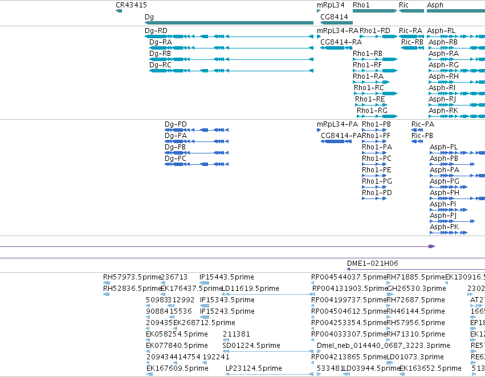
Task: Click the Dg-RB transcript label
Action: [x=160, y=54]
